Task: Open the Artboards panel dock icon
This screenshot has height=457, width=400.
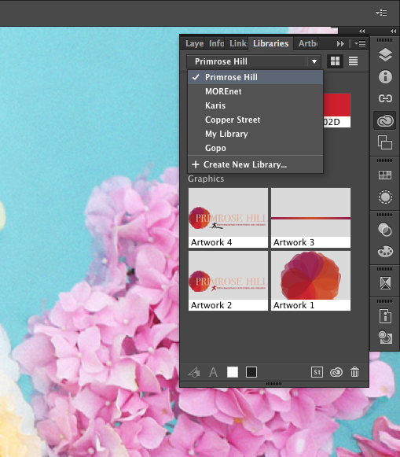Action: point(385,142)
